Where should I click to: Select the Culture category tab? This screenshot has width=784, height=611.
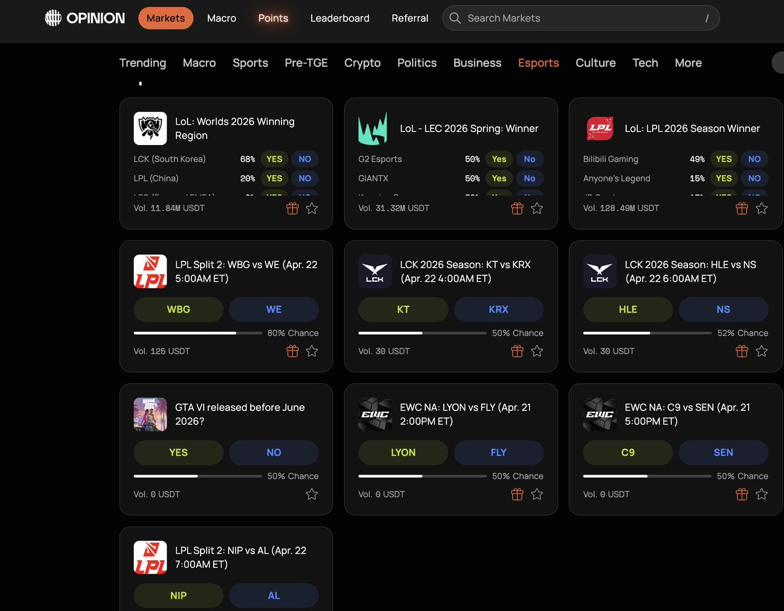pos(596,63)
